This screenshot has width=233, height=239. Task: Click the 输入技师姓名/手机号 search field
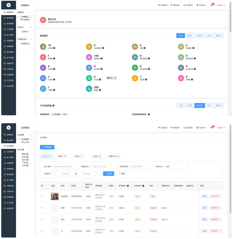(x=66, y=167)
